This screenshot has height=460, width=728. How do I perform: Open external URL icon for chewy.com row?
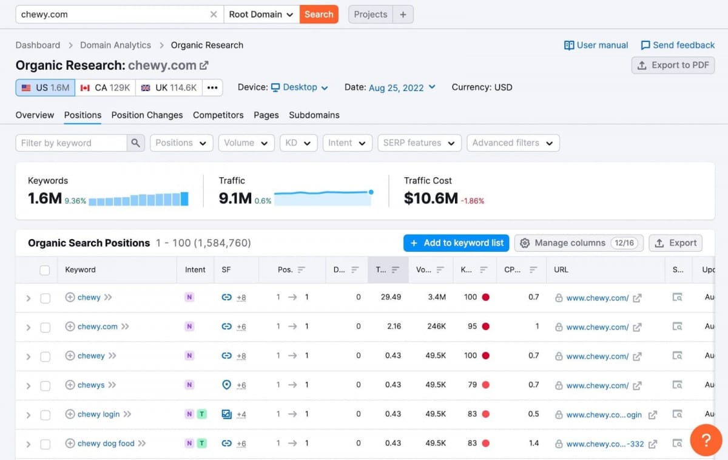click(x=637, y=327)
